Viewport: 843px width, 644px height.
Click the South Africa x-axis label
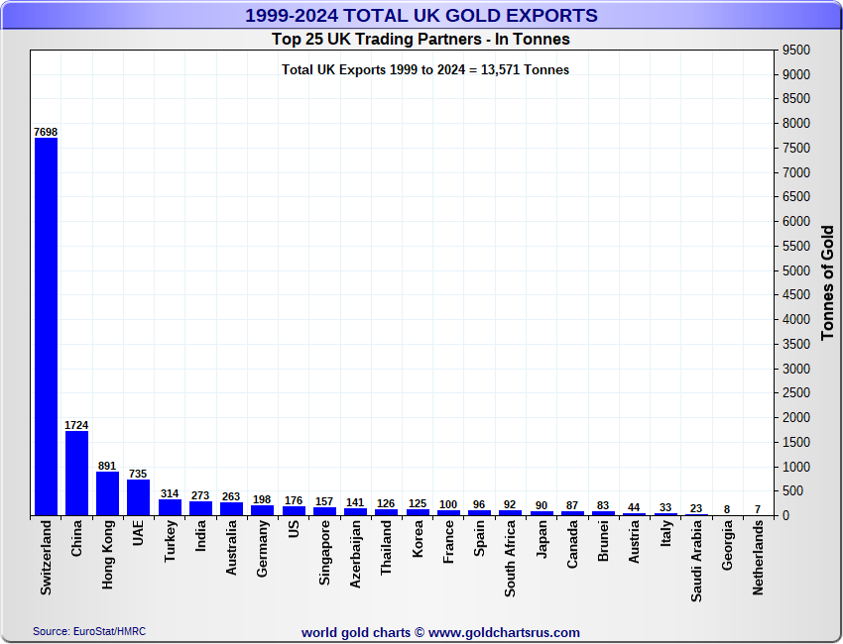[510, 559]
